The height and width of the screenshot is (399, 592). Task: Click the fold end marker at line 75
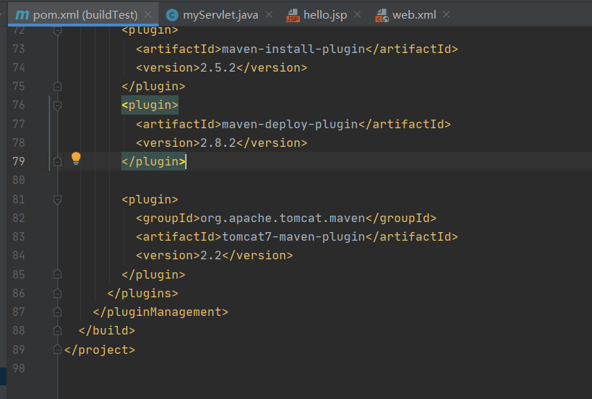(x=57, y=86)
